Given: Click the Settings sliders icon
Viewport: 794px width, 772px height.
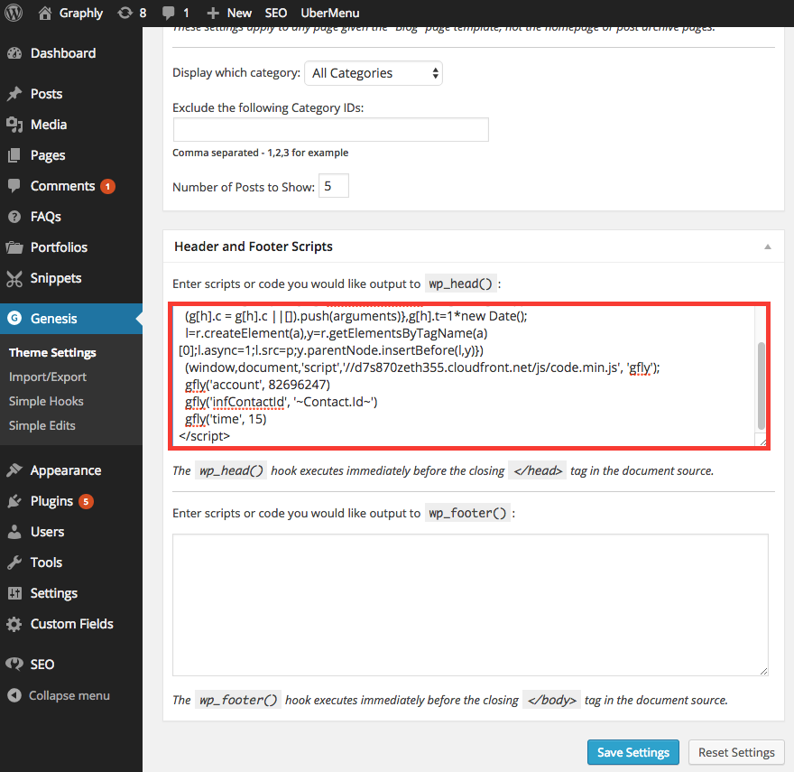Looking at the screenshot, I should [14, 593].
